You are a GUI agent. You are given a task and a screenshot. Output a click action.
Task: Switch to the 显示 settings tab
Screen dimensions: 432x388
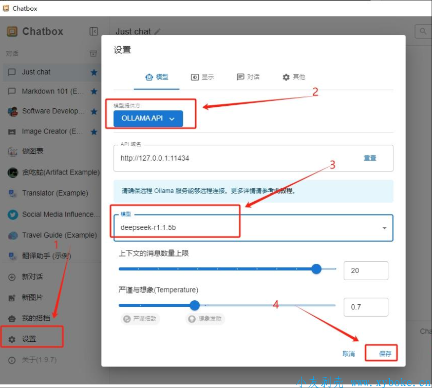(202, 77)
